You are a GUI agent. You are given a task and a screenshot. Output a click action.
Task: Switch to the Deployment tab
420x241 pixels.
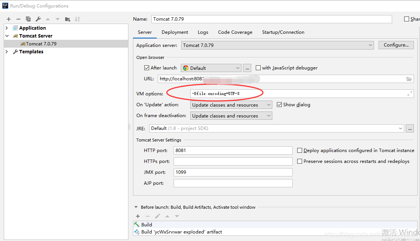[175, 32]
